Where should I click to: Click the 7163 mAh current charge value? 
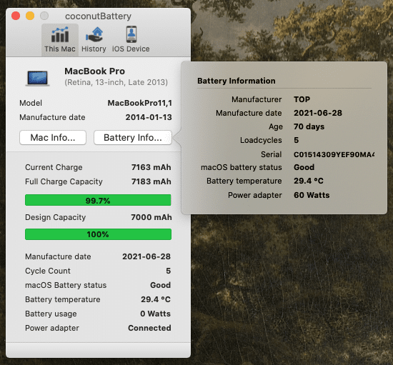click(x=151, y=167)
